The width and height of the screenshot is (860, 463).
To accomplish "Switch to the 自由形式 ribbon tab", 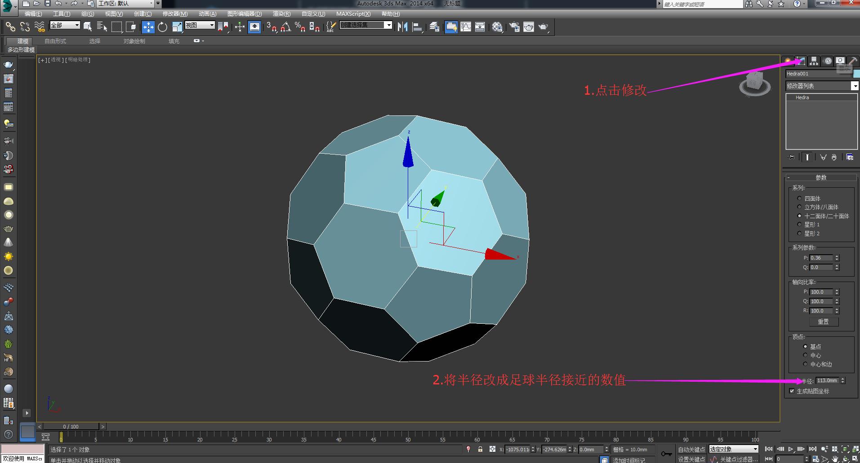I will 55,41.
